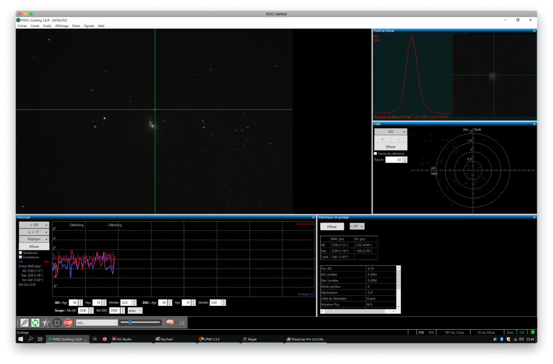Begin guiding with the crosshair icon
The height and width of the screenshot is (364, 553).
coord(57,323)
